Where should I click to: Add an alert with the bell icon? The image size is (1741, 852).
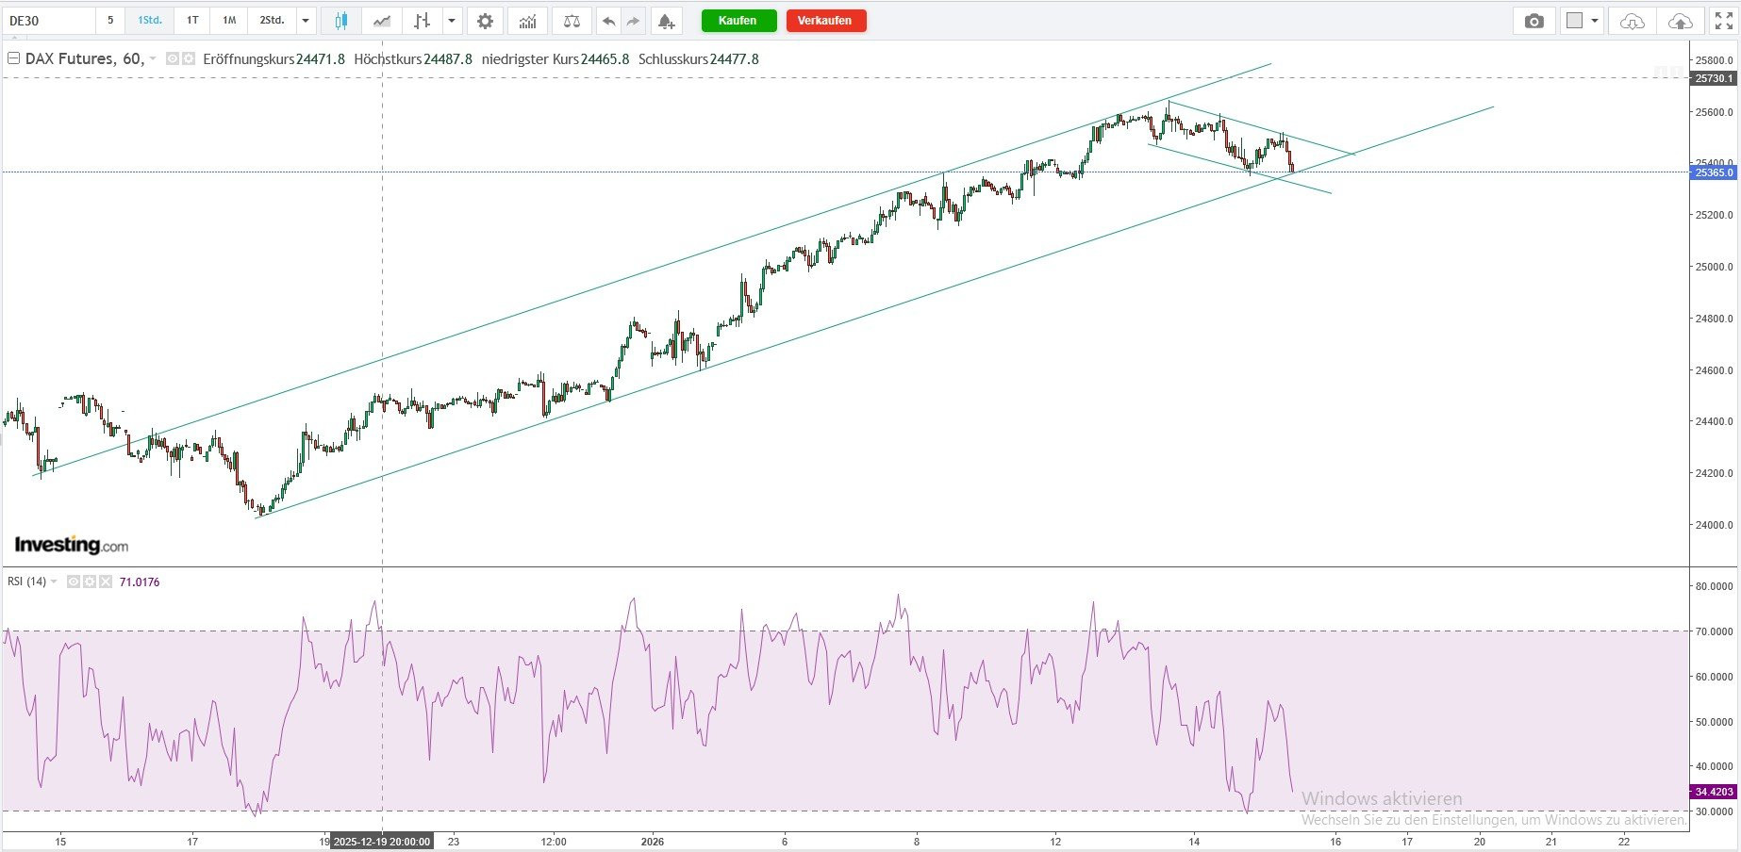(666, 21)
